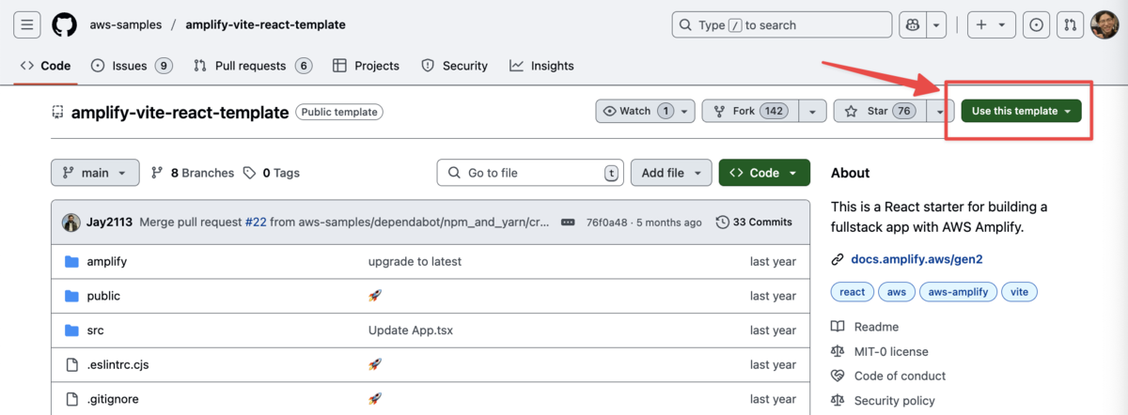The height and width of the screenshot is (415, 1128).
Task: Open Jay2113 author name link
Action: click(110, 223)
